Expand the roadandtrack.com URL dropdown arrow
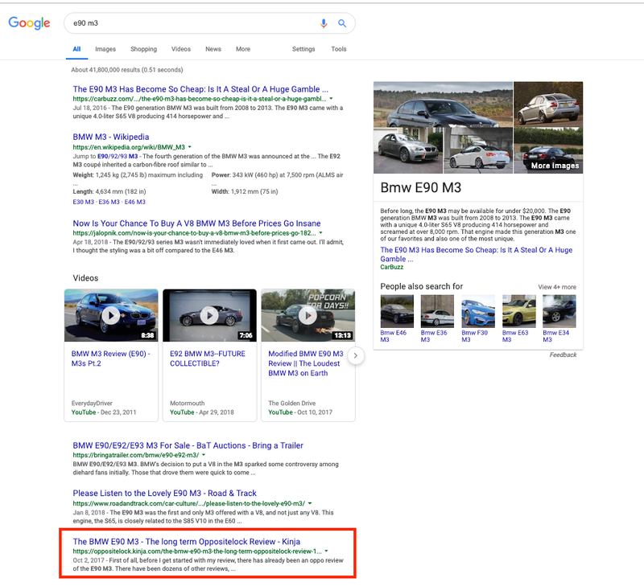Screen dimensions: 644x586 click(310, 503)
